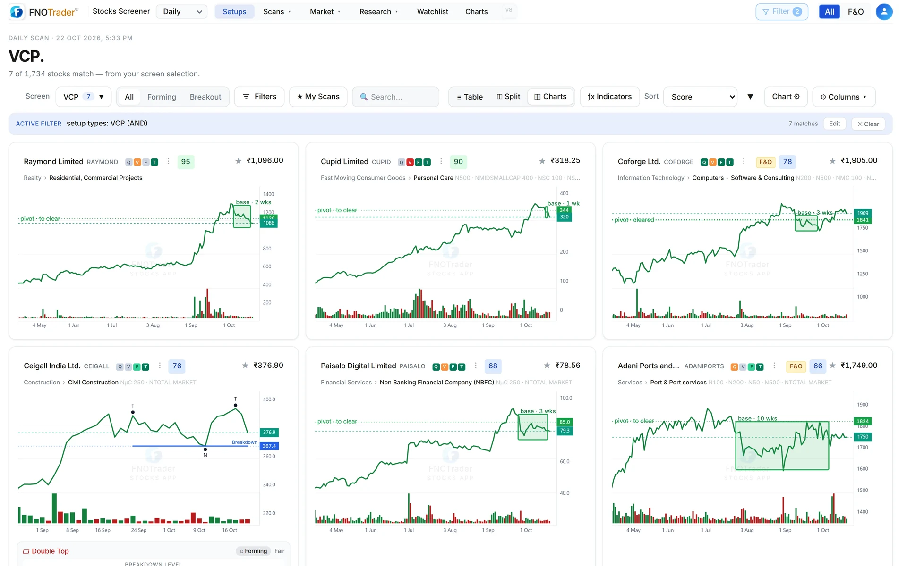Select the Table view

470,97
